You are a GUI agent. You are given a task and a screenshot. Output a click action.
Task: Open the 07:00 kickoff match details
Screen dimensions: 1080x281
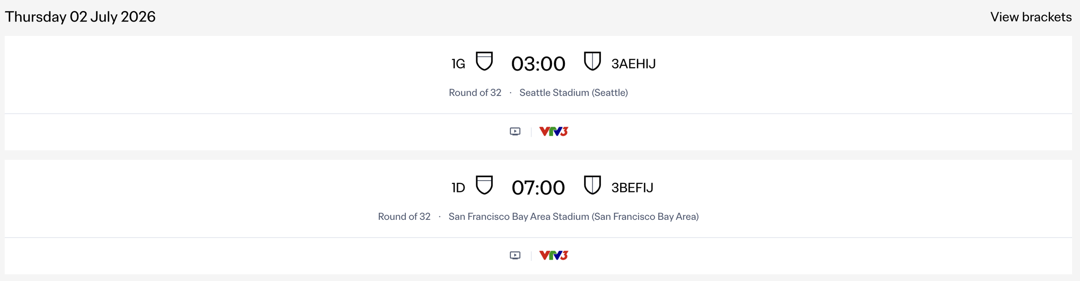click(x=538, y=188)
